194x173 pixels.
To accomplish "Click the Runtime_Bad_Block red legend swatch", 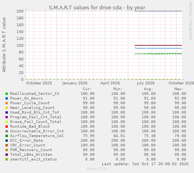I will 7,127.
